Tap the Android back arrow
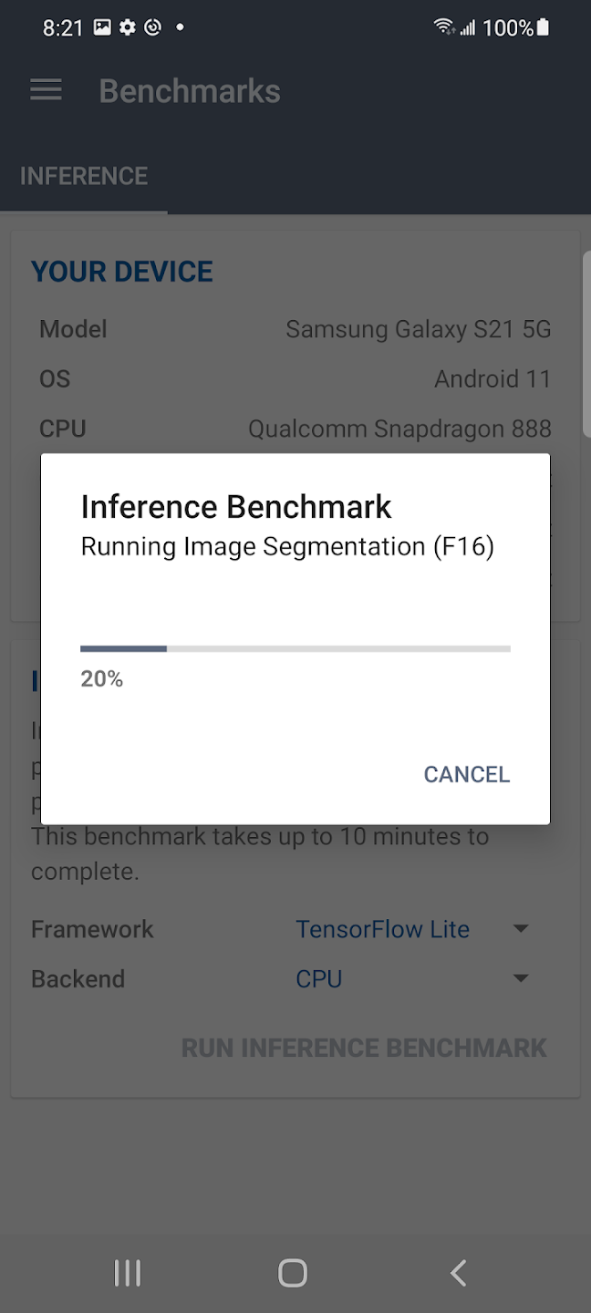Image resolution: width=591 pixels, height=1313 pixels. pos(459,1273)
